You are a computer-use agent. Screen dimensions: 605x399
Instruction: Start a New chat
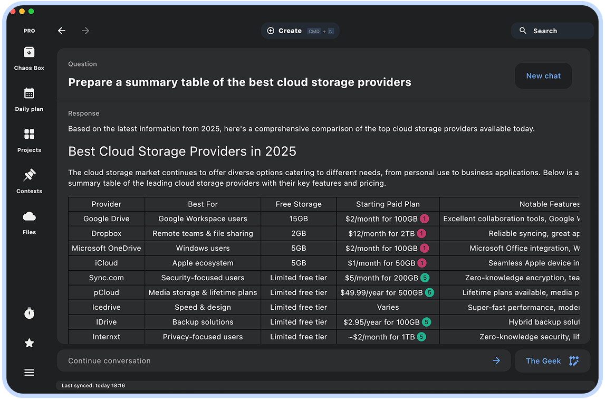[x=543, y=76]
